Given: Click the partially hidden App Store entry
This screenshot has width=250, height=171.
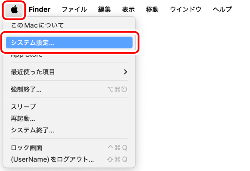Looking at the screenshot, I should [x=27, y=55].
